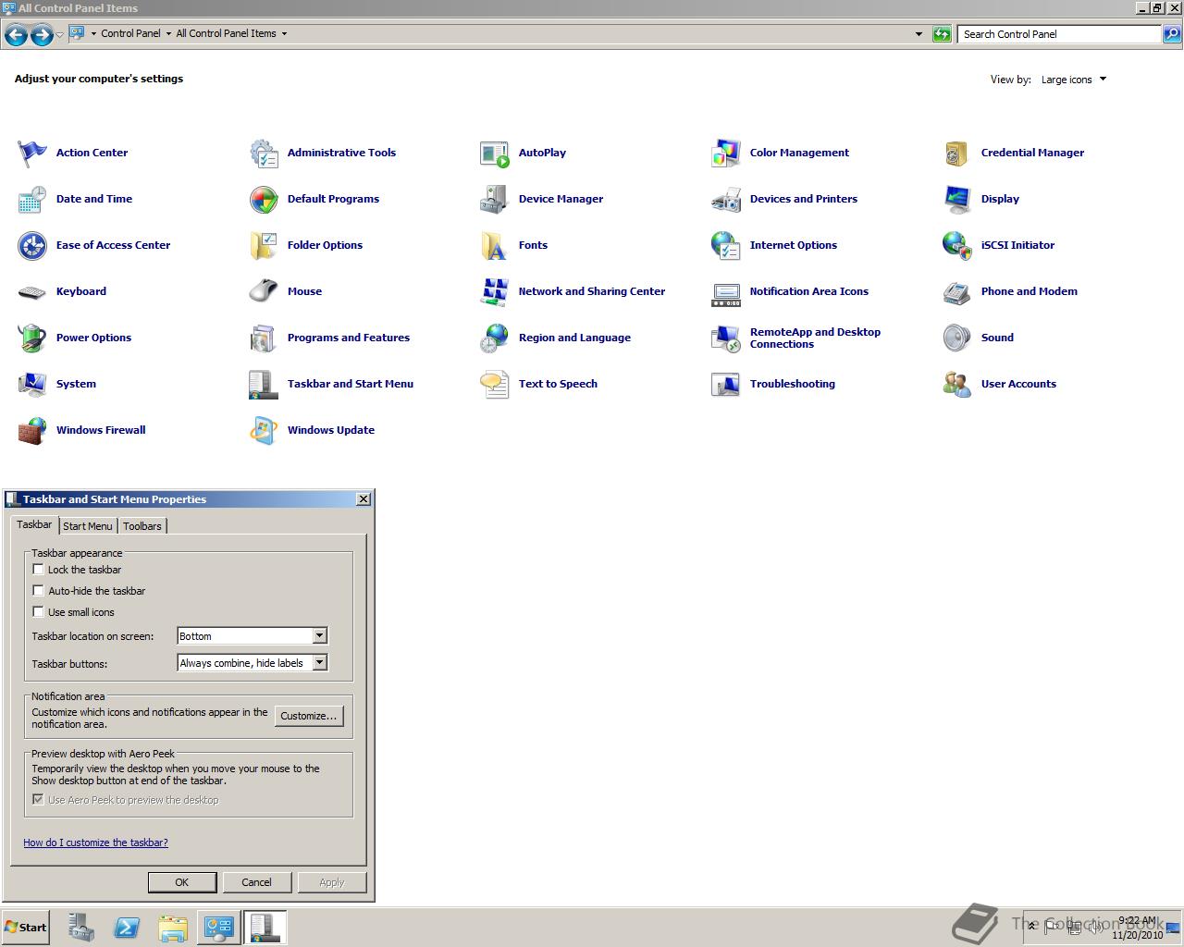1184x947 pixels.
Task: Click OK in Taskbar properties dialog
Action: [x=182, y=882]
